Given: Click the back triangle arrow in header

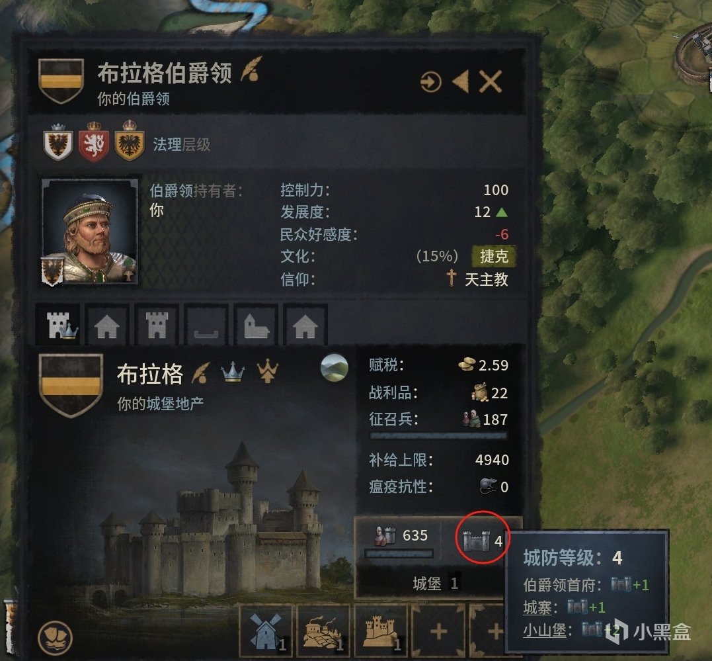Looking at the screenshot, I should (x=461, y=82).
